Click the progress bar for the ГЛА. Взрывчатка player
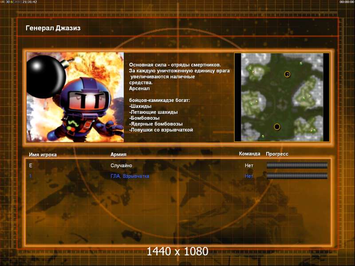Screen dimensions: 355x266 (297, 176)
